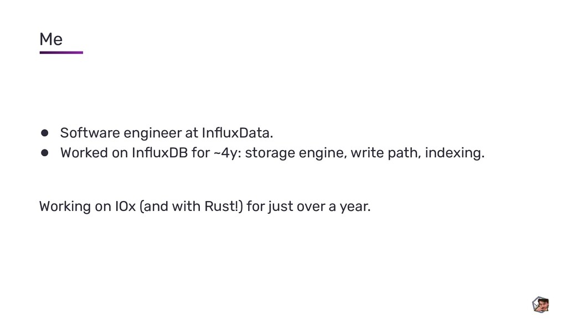Click the word "InfluxData." in first bullet

(237, 133)
